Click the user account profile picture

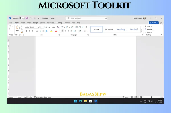tap(144, 18)
